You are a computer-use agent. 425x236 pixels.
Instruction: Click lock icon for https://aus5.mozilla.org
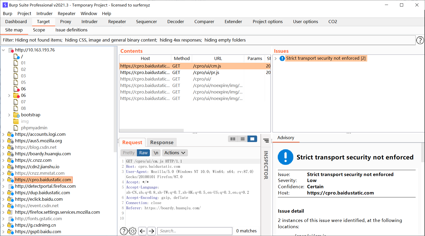tap(10, 141)
